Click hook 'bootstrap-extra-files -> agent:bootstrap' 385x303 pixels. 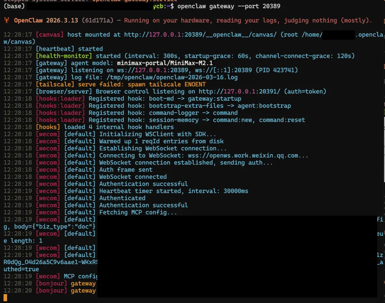click(x=220, y=106)
